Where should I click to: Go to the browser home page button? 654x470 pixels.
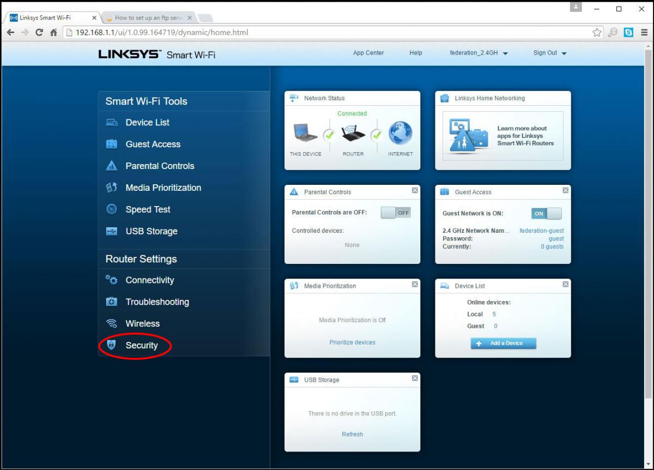[53, 32]
